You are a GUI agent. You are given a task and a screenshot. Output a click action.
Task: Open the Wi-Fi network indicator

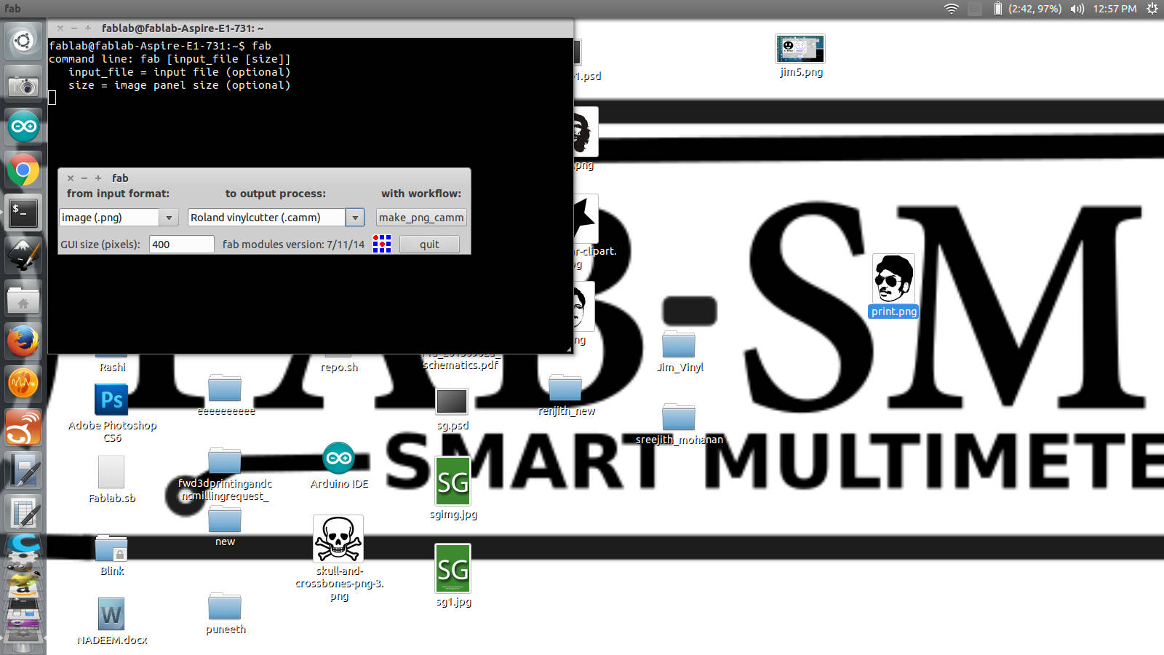[x=951, y=9]
